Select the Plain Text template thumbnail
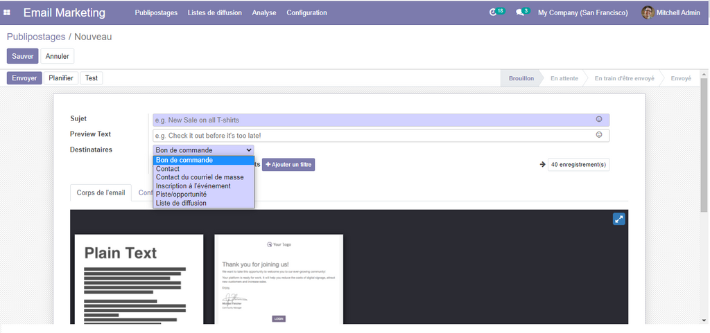The width and height of the screenshot is (710, 333). (139, 280)
